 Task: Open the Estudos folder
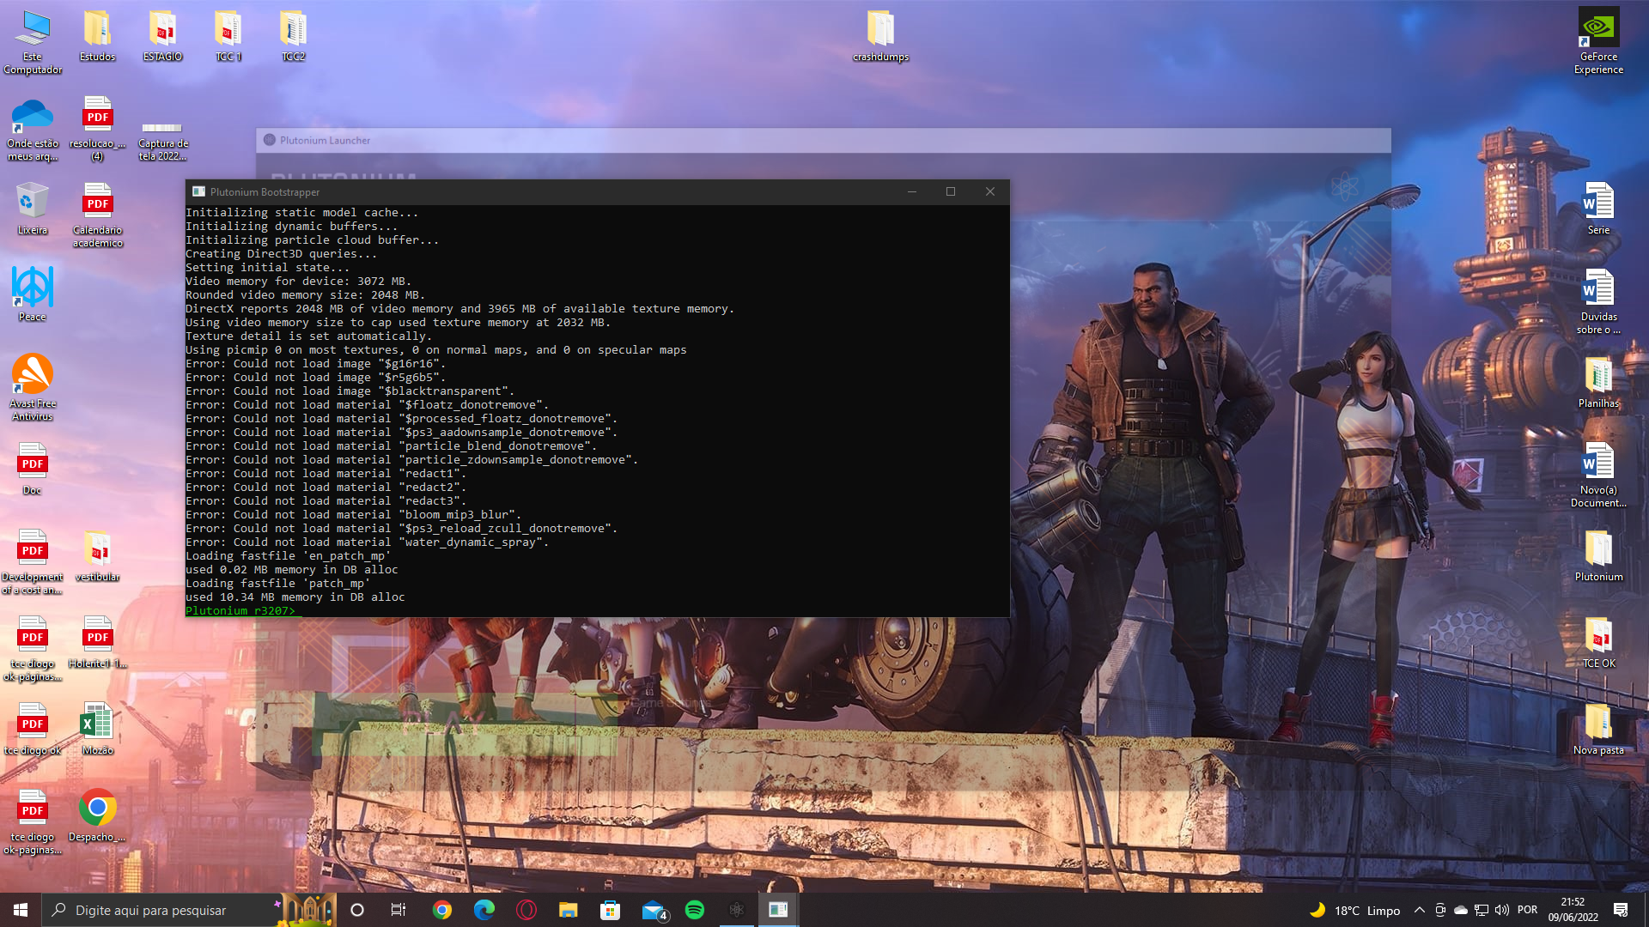[x=97, y=36]
